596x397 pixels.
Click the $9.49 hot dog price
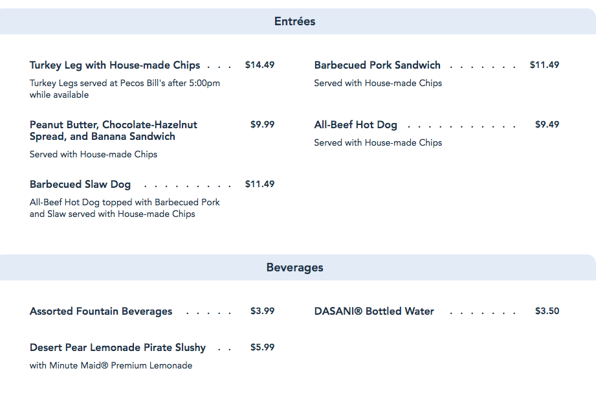point(547,124)
